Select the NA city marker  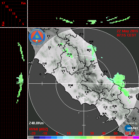coord(105,114)
